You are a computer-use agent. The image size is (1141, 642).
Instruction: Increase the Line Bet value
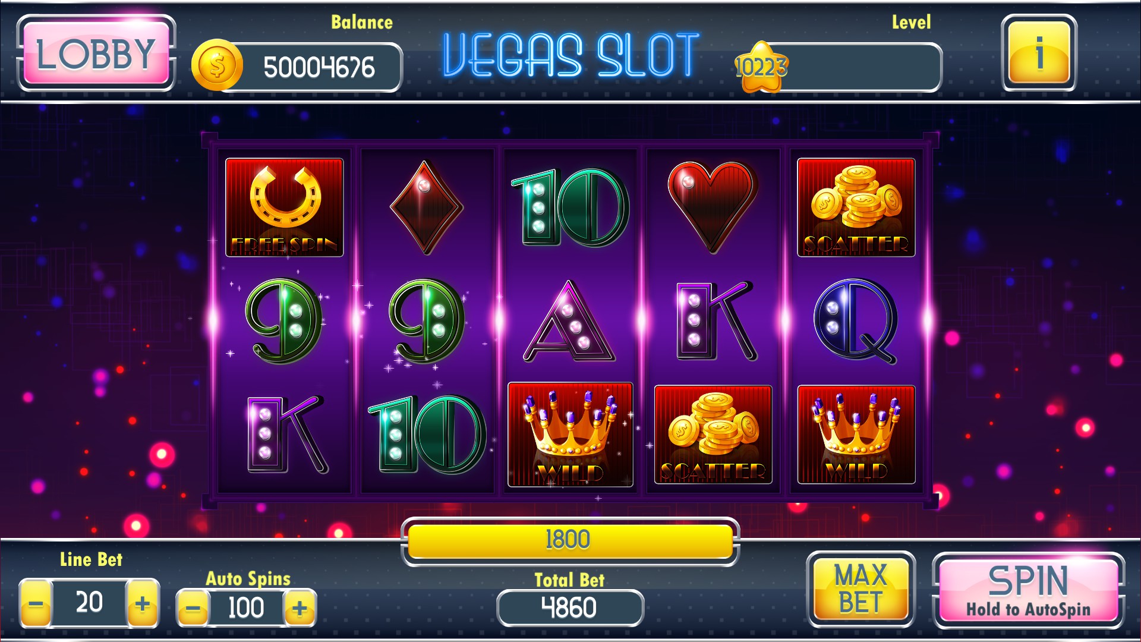[142, 605]
